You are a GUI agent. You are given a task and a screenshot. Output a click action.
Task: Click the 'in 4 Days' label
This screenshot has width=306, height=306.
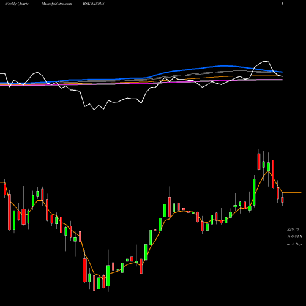294,244
